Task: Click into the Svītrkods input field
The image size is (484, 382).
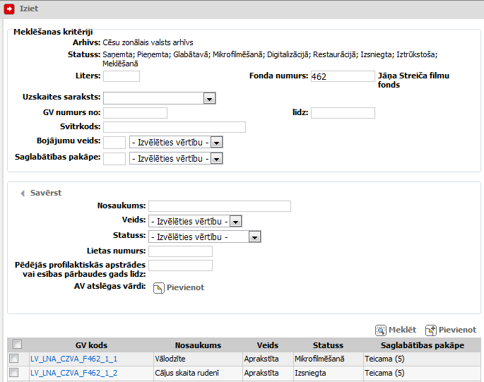Action: pyautogui.click(x=174, y=127)
